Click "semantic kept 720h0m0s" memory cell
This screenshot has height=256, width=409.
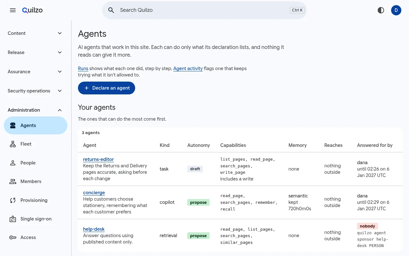pos(300,202)
